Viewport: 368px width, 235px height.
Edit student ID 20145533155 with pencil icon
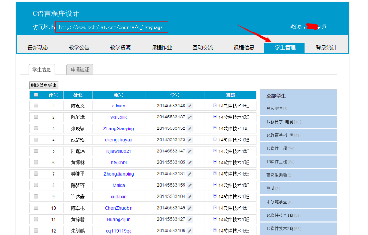(x=190, y=185)
